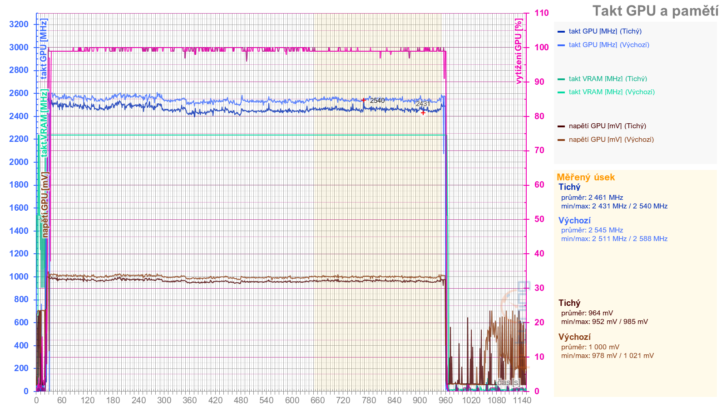Select legend entry 'napětí GPU [mV] (Výchozí)'
This screenshot has width=726, height=406.
click(611, 140)
